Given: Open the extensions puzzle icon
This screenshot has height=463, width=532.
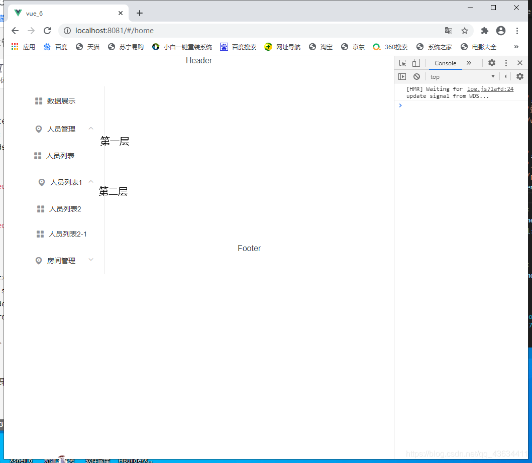Looking at the screenshot, I should pos(484,31).
